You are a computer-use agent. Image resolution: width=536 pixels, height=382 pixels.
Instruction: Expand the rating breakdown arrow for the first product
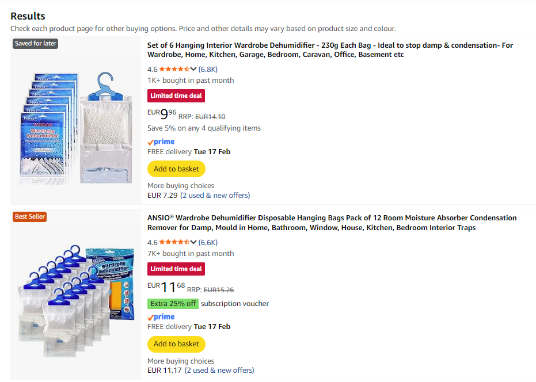[193, 69]
